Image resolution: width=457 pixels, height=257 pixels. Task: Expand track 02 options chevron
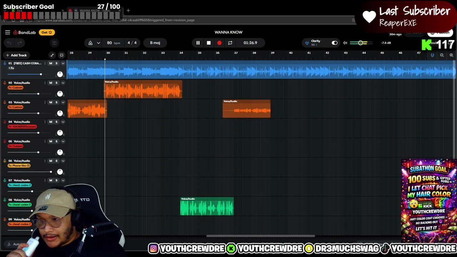(63, 83)
